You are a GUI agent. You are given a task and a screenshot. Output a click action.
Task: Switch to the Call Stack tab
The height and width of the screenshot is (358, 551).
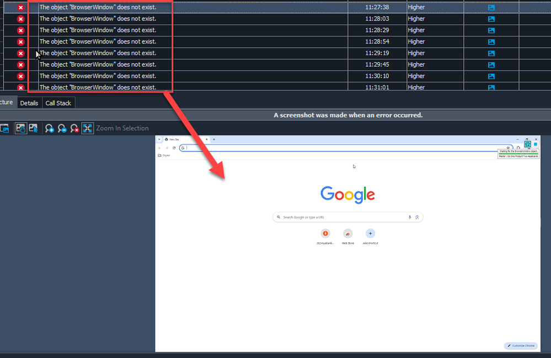pos(58,103)
